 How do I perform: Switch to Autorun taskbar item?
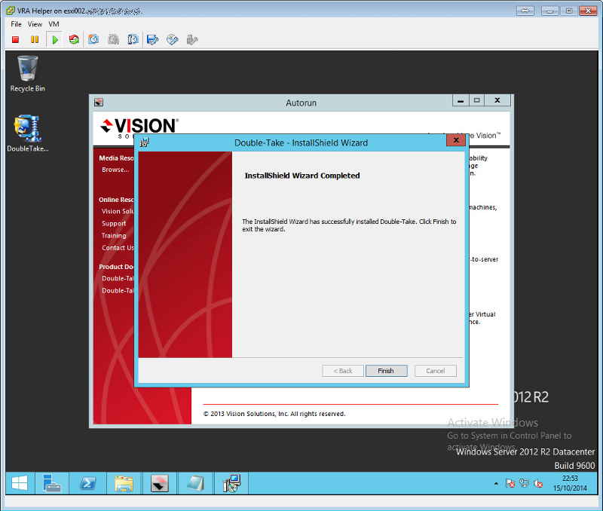pyautogui.click(x=160, y=483)
